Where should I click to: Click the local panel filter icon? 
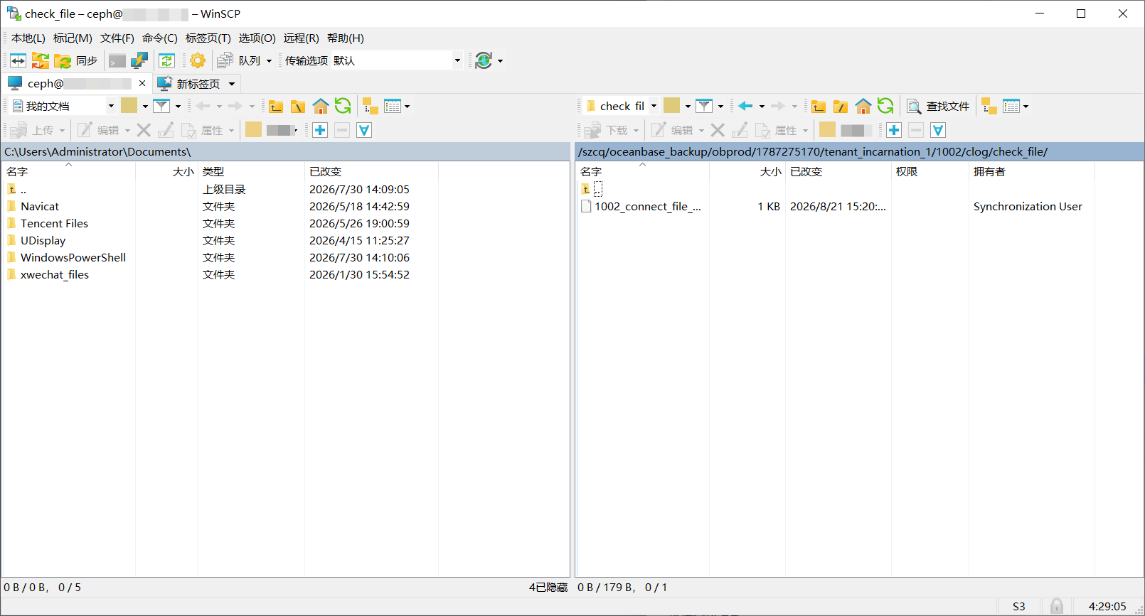(x=162, y=107)
